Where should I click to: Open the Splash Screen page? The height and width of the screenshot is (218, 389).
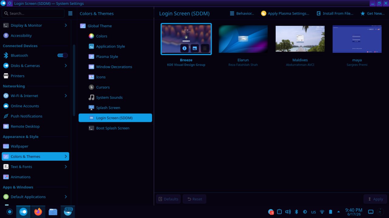115,108
